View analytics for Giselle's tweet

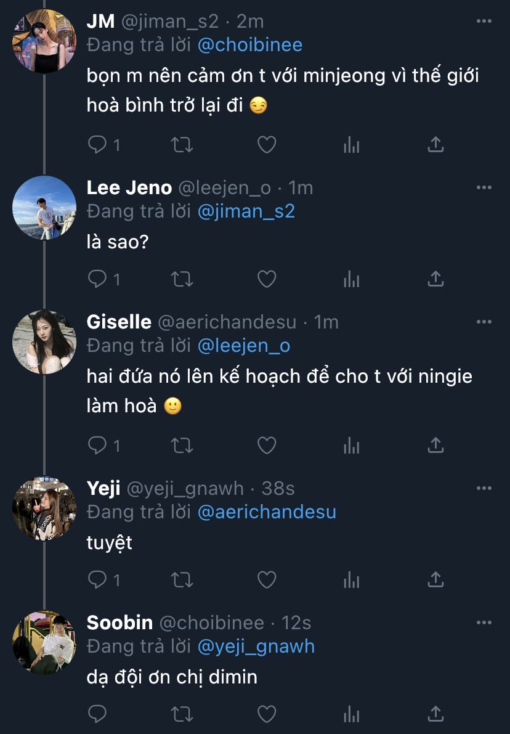(x=351, y=445)
